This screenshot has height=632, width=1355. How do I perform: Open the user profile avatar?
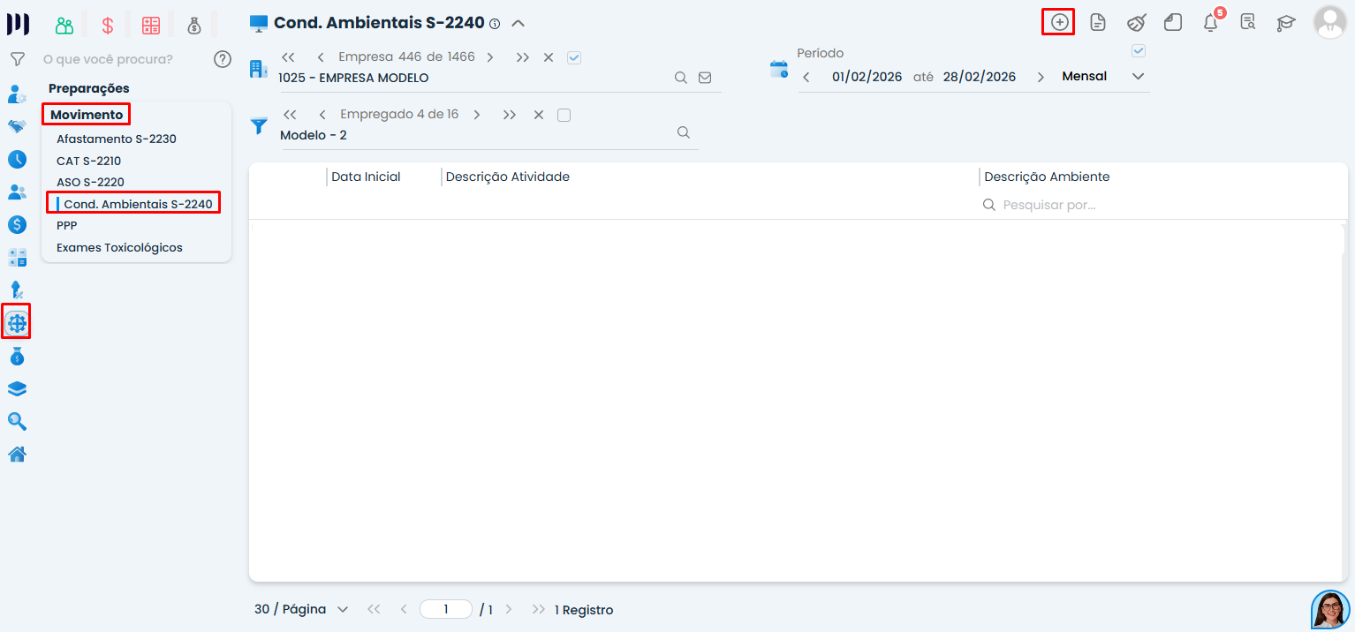click(x=1329, y=23)
